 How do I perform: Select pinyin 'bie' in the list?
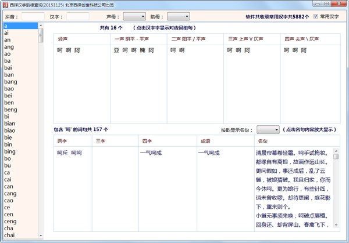point(20,137)
